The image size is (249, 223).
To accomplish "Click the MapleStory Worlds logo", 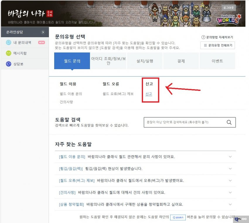I will tap(229, 19).
